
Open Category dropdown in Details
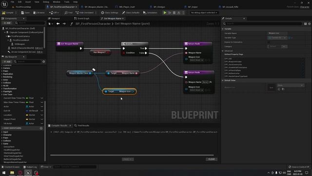(x=284, y=46)
